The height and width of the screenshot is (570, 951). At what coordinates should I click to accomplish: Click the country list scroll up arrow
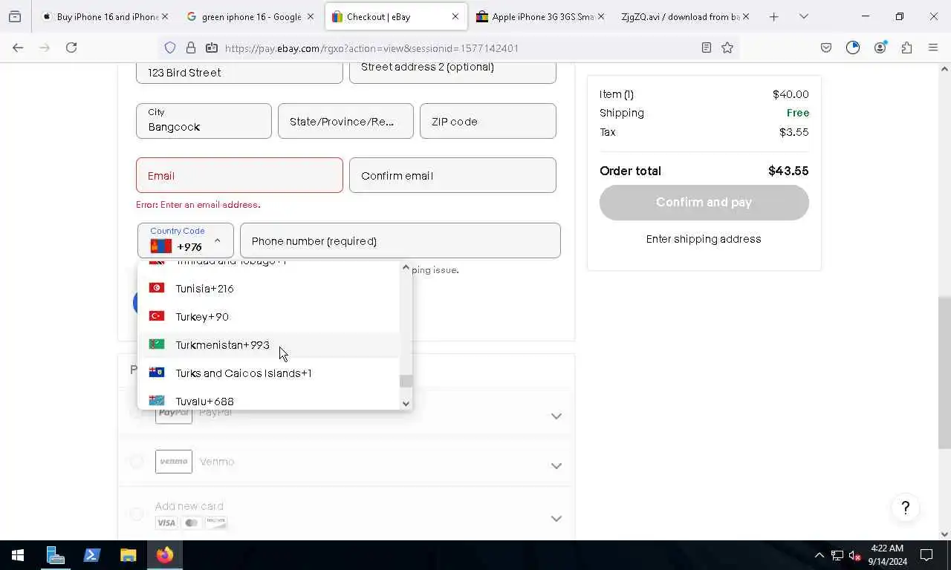click(x=406, y=267)
